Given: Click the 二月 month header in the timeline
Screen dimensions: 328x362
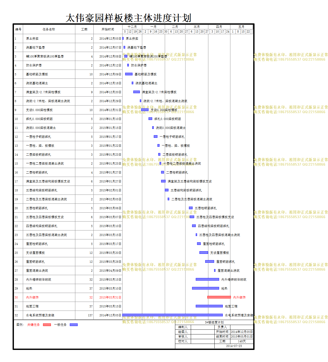Looking at the screenshot, I should (x=175, y=27).
